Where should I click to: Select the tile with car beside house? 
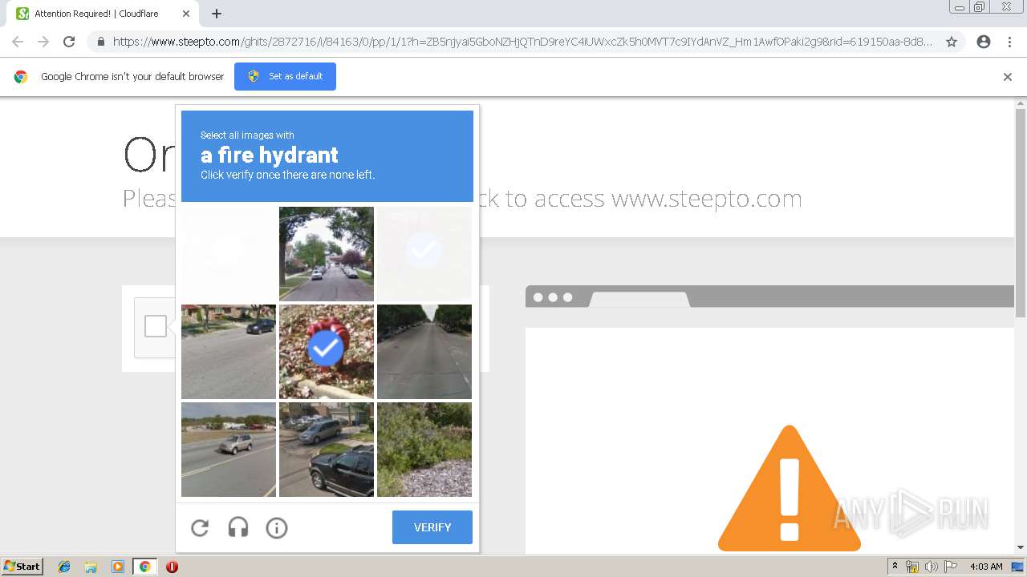click(229, 352)
